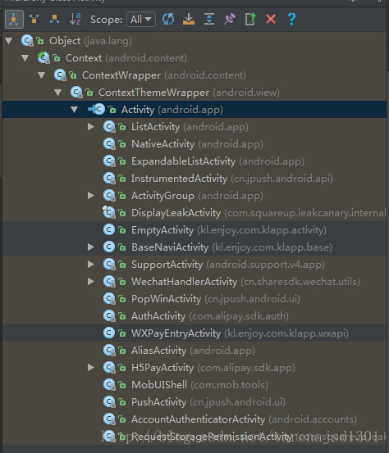This screenshot has height=453, width=389.
Task: Expand the H5PayActivity node
Action: pos(91,368)
